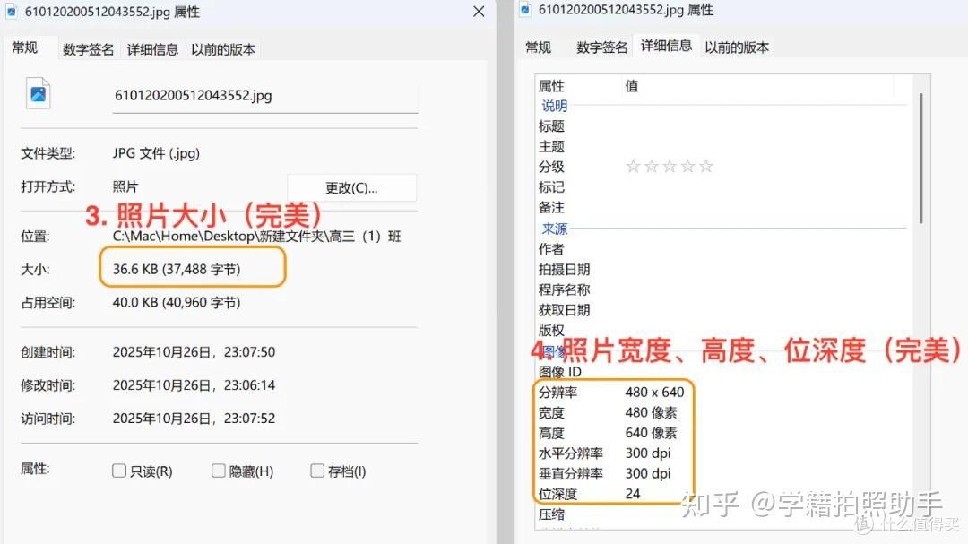The width and height of the screenshot is (968, 544).
Task: Select the 程序名称 property row
Action: point(722,289)
